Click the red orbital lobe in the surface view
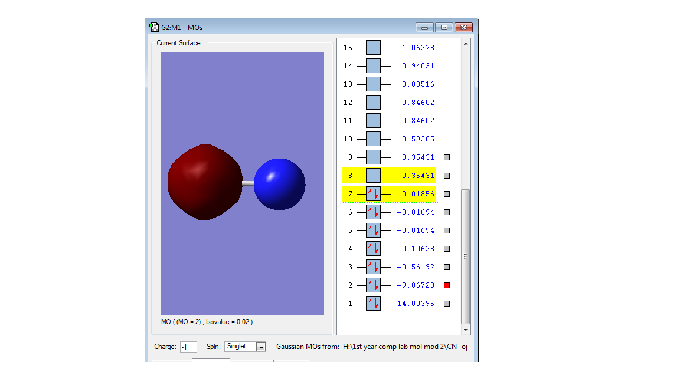 tap(204, 182)
